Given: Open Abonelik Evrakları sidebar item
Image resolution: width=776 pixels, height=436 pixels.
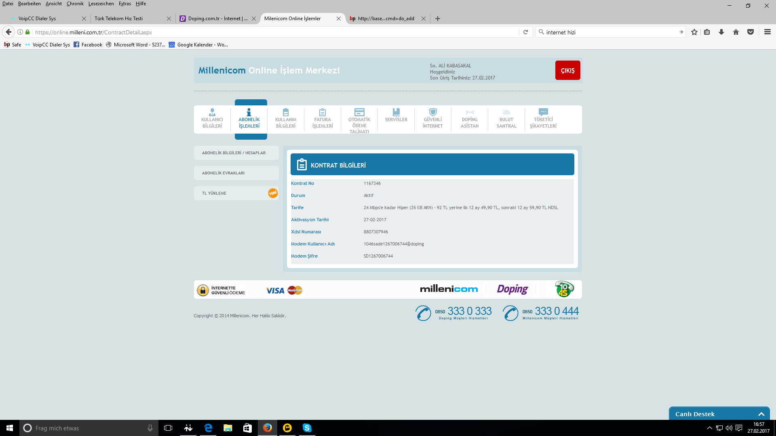Looking at the screenshot, I should [x=236, y=173].
